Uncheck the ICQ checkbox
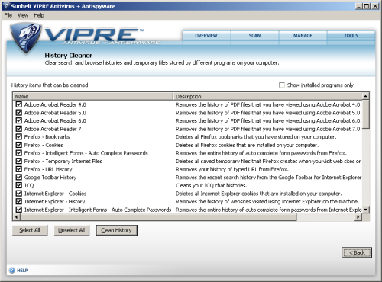Viewport: 382px width, 282px height. point(19,185)
